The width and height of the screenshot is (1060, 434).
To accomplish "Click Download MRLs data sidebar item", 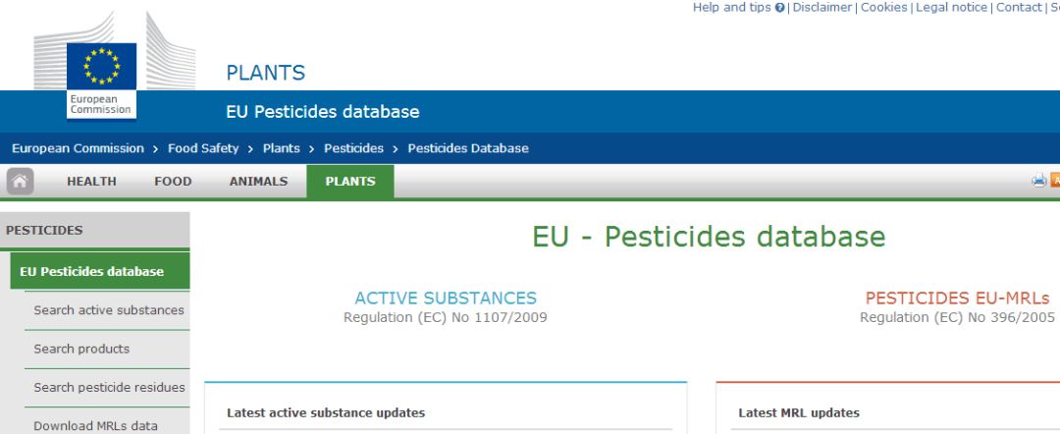I will click(95, 426).
